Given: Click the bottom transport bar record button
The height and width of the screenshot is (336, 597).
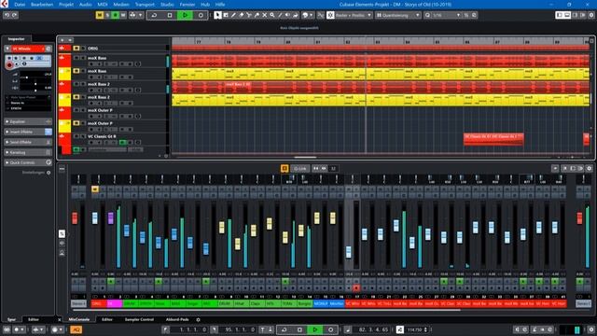Looking at the screenshot, I should click(x=330, y=329).
